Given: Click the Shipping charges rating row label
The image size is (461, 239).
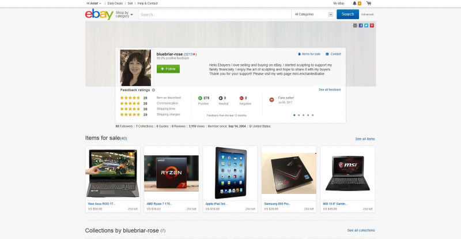Looking at the screenshot, I should [168, 115].
